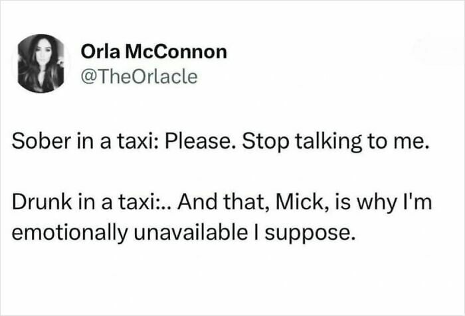
Task: Select the 'Sober in a taxi' line
Action: (221, 141)
